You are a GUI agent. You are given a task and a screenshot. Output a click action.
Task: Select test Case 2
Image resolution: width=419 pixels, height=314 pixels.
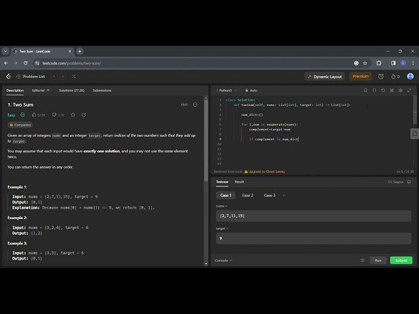coord(247,196)
